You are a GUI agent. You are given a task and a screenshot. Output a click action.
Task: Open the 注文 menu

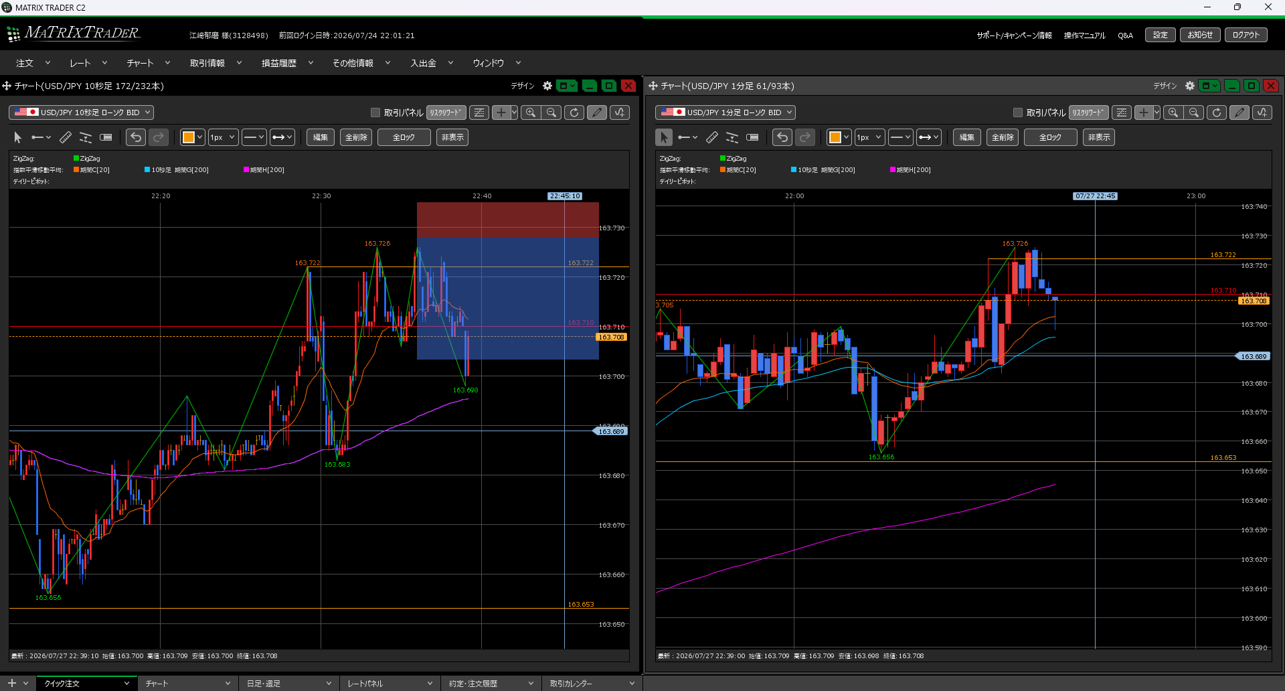[33, 63]
